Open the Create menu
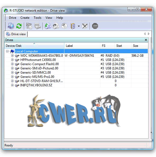Image resolution: width=156 pixels, height=157 pixels. tap(25, 18)
